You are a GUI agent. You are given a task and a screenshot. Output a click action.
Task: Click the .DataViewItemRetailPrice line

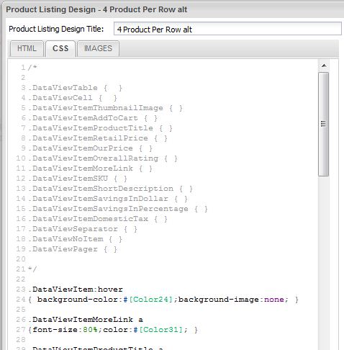point(98,138)
